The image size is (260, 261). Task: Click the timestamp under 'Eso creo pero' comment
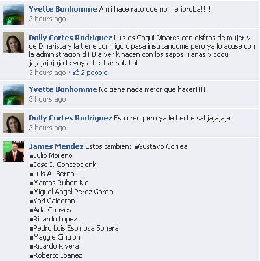click(47, 128)
